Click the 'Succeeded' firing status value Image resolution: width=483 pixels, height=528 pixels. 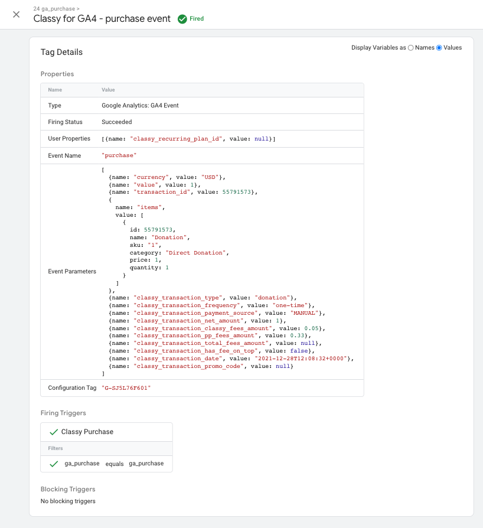point(117,122)
